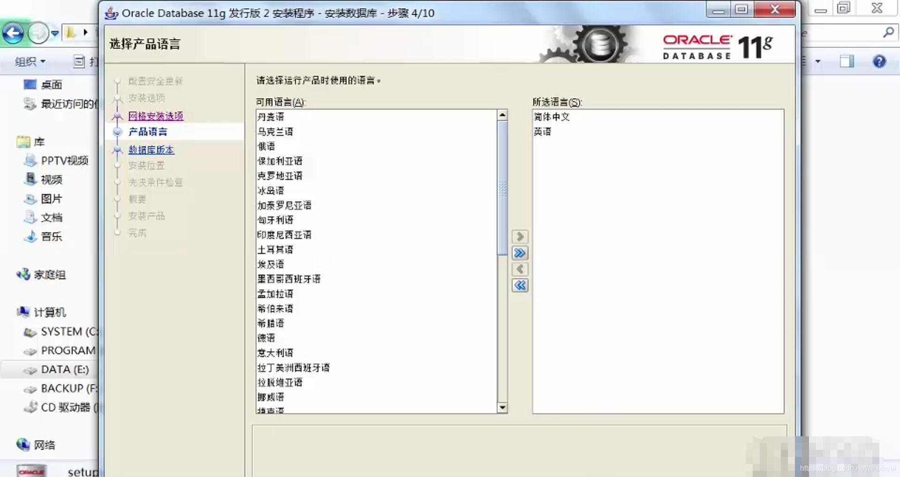900x477 pixels.
Task: Open Explorer breadcrumb folder arrow
Action: (x=85, y=32)
